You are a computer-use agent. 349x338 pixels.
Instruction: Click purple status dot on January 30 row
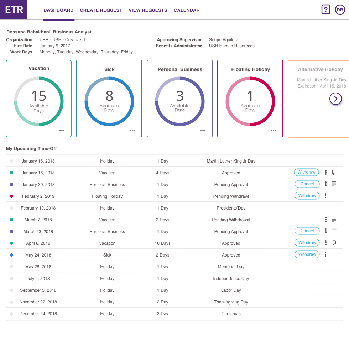click(11, 185)
